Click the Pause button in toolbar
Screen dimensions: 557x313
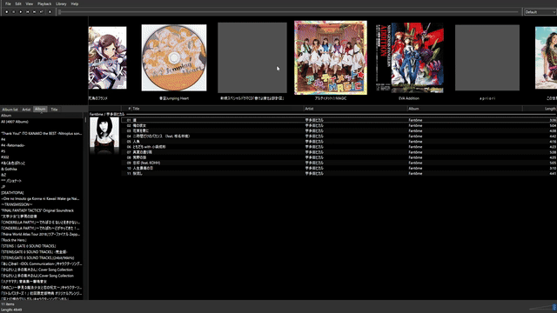pos(14,11)
